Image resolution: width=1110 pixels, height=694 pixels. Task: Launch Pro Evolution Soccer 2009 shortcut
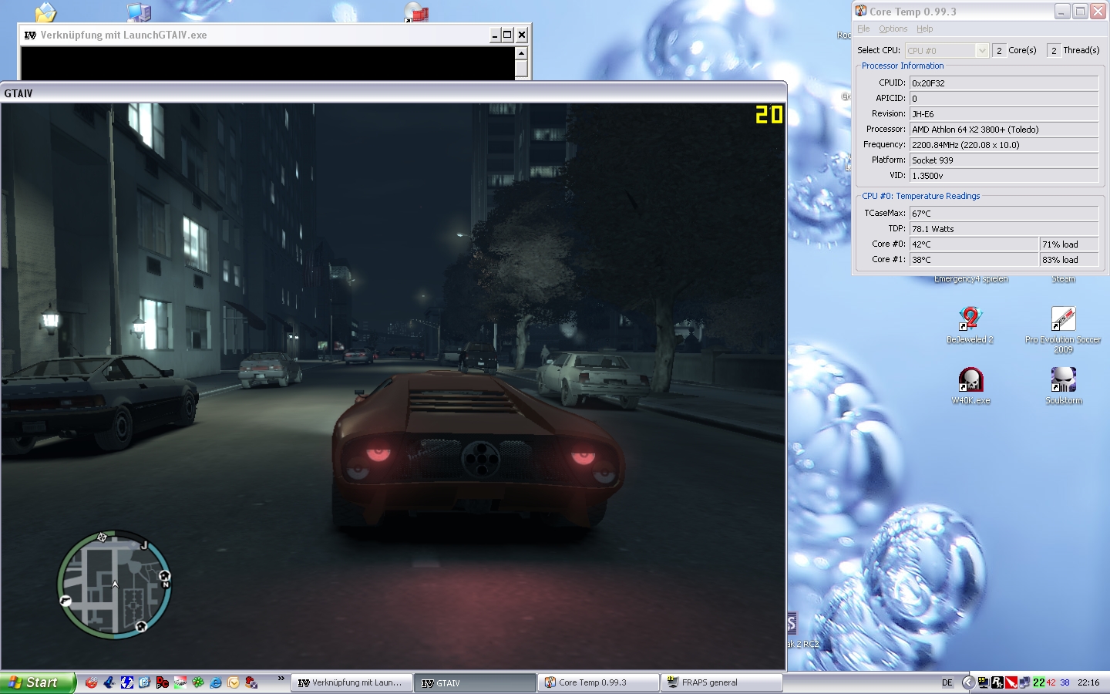click(x=1063, y=329)
